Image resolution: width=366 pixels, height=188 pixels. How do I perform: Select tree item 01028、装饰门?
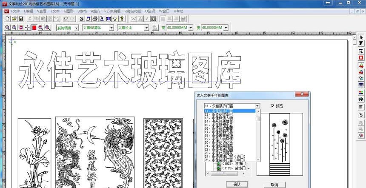click(233, 164)
